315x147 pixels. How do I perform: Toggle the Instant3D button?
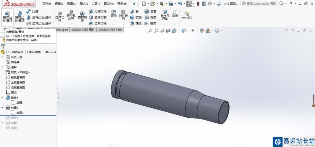(186, 15)
